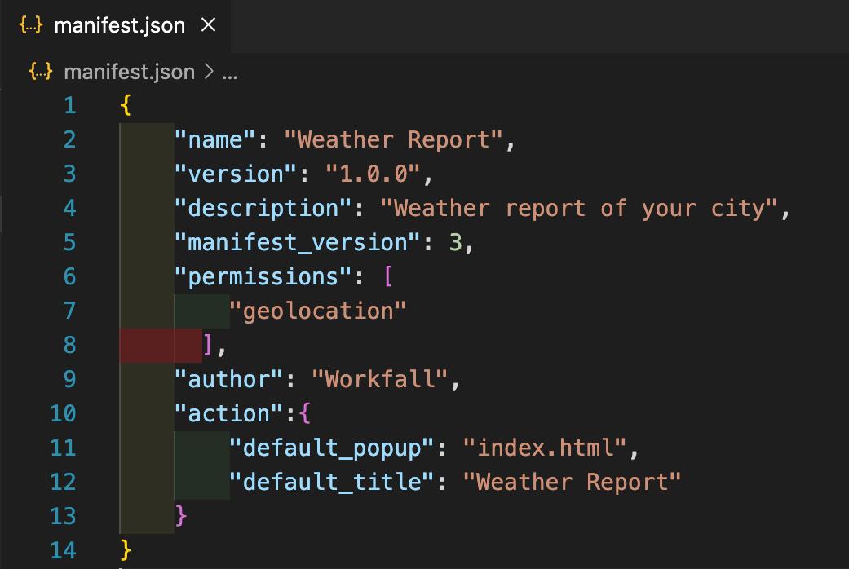Image resolution: width=849 pixels, height=569 pixels.
Task: Click the opening square bracket on line 6
Action: click(387, 276)
